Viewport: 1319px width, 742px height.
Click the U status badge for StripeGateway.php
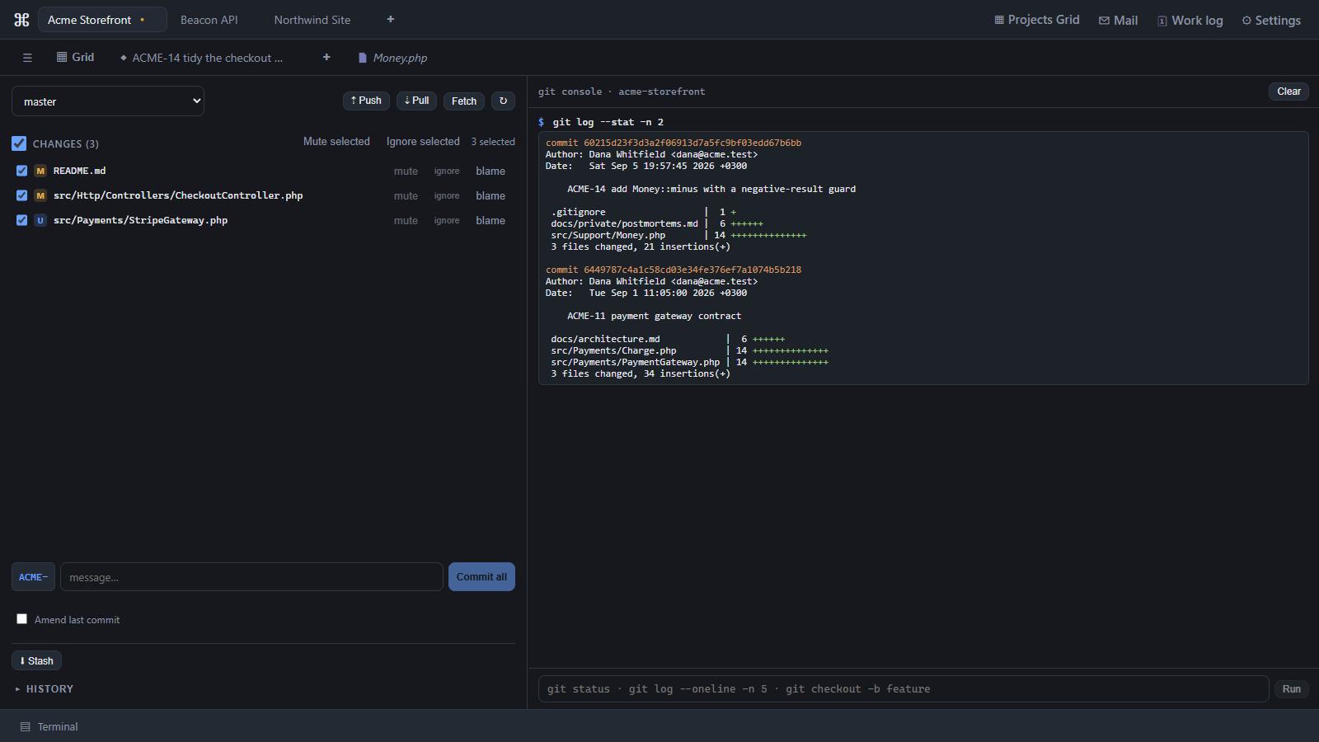click(x=40, y=220)
